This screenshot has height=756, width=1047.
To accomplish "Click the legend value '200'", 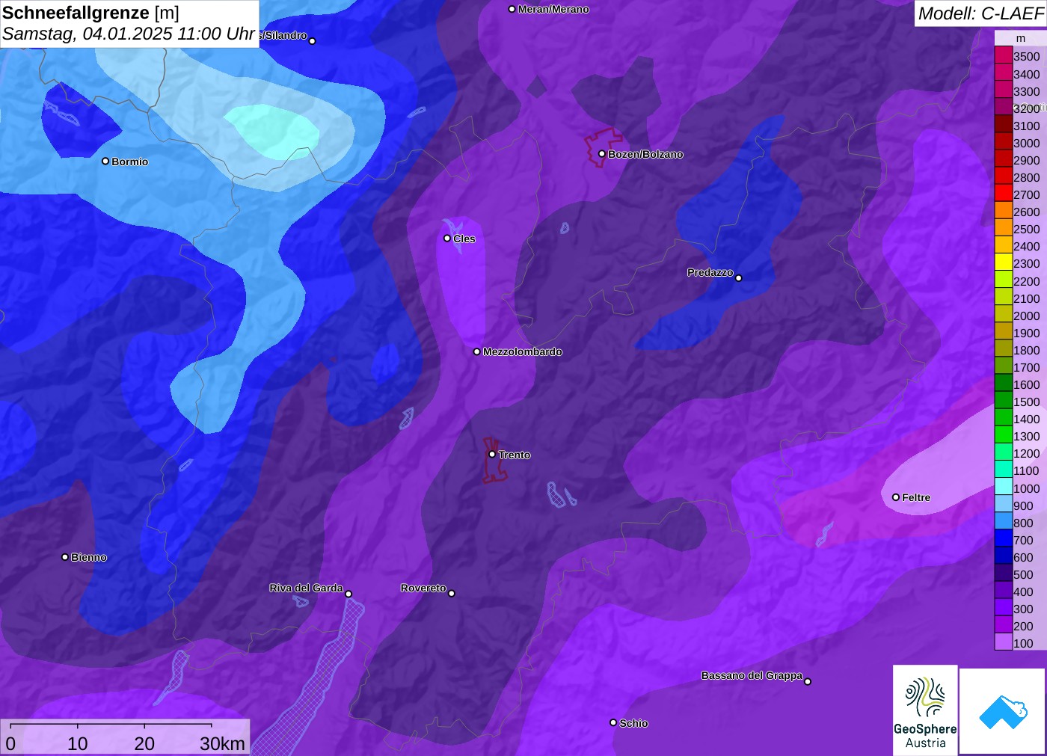I will point(1024,626).
